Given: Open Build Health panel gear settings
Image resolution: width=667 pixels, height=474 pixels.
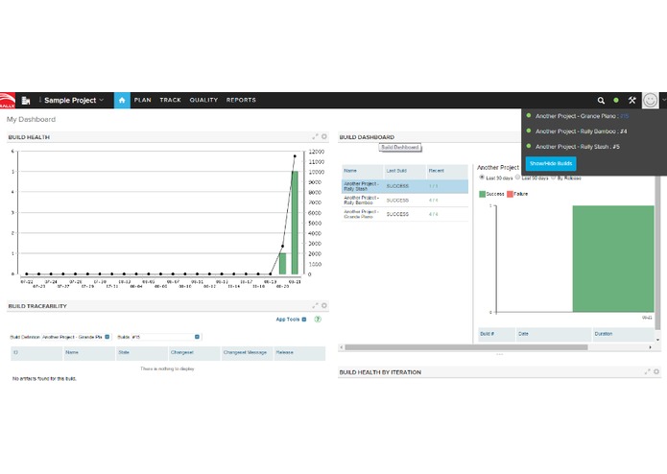Looking at the screenshot, I should (324, 136).
